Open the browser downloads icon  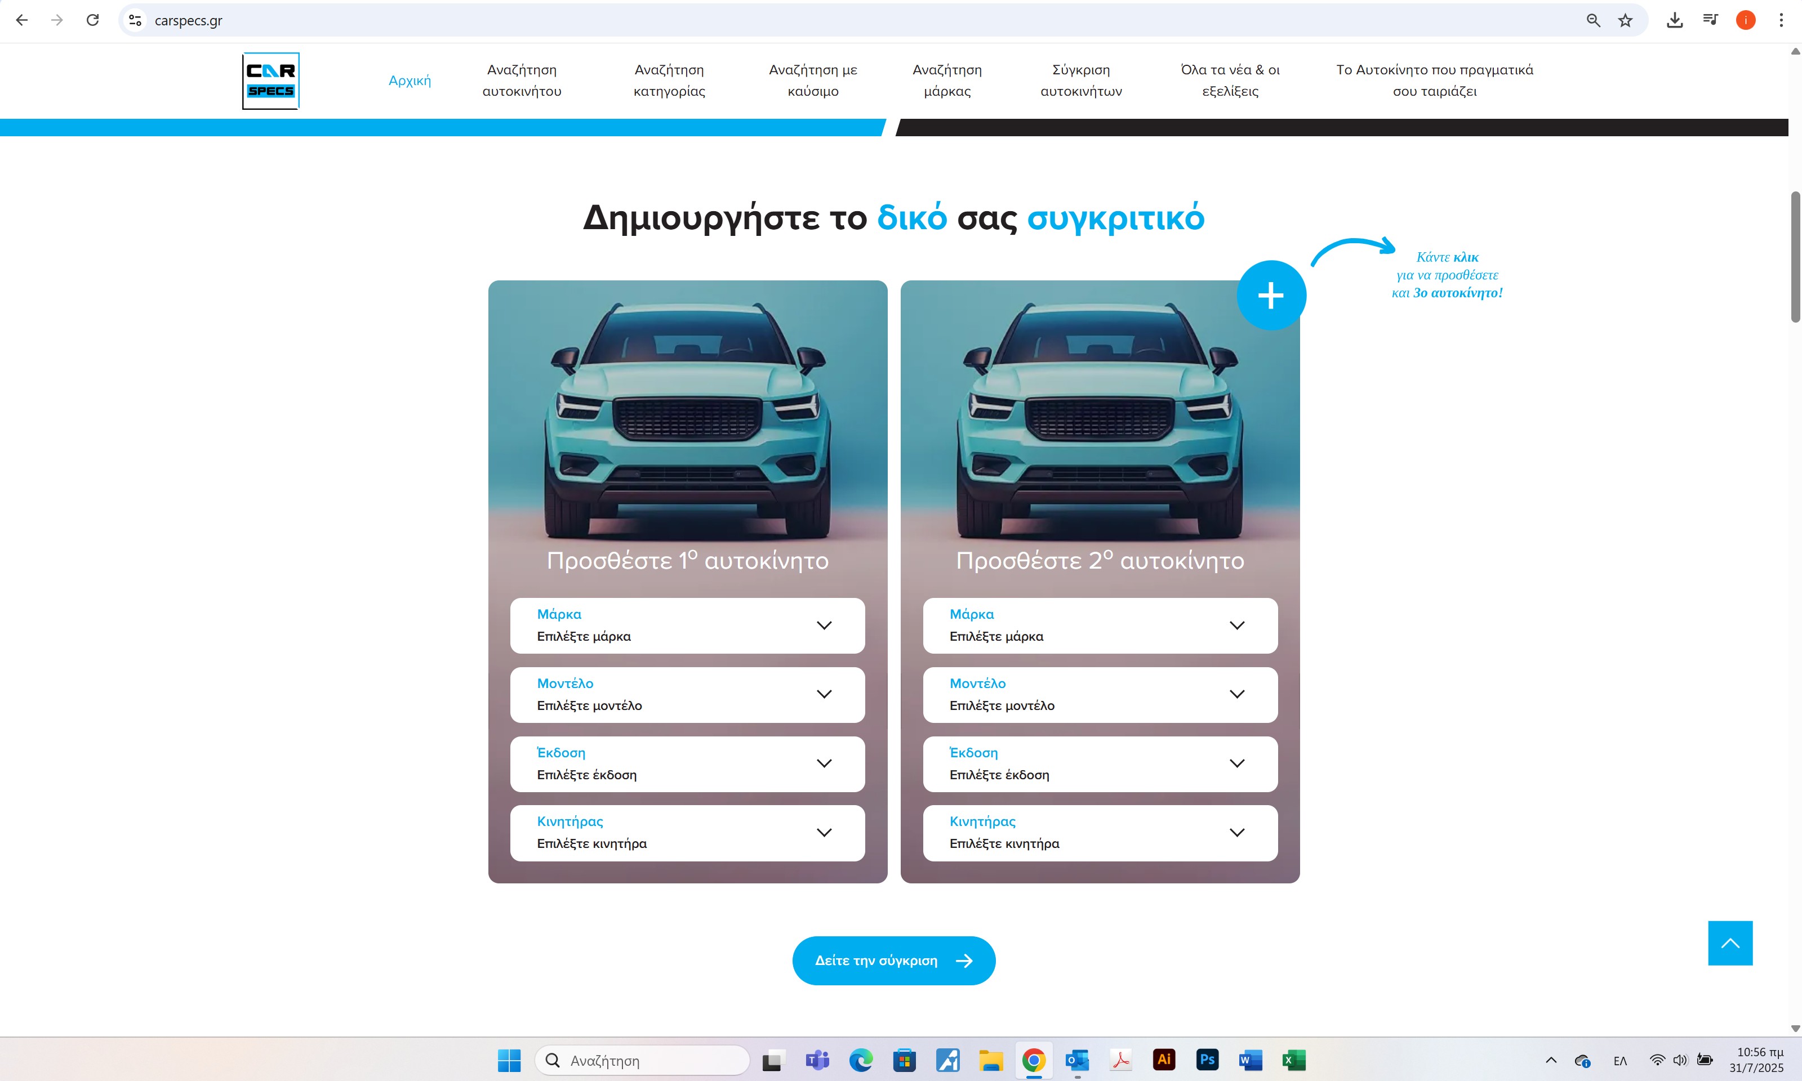point(1675,20)
